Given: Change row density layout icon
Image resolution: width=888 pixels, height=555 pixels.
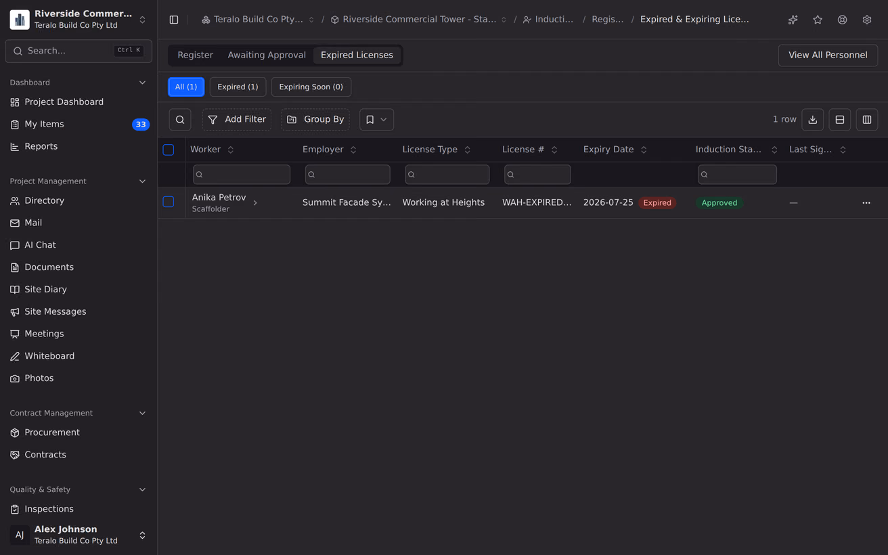Looking at the screenshot, I should 840,120.
